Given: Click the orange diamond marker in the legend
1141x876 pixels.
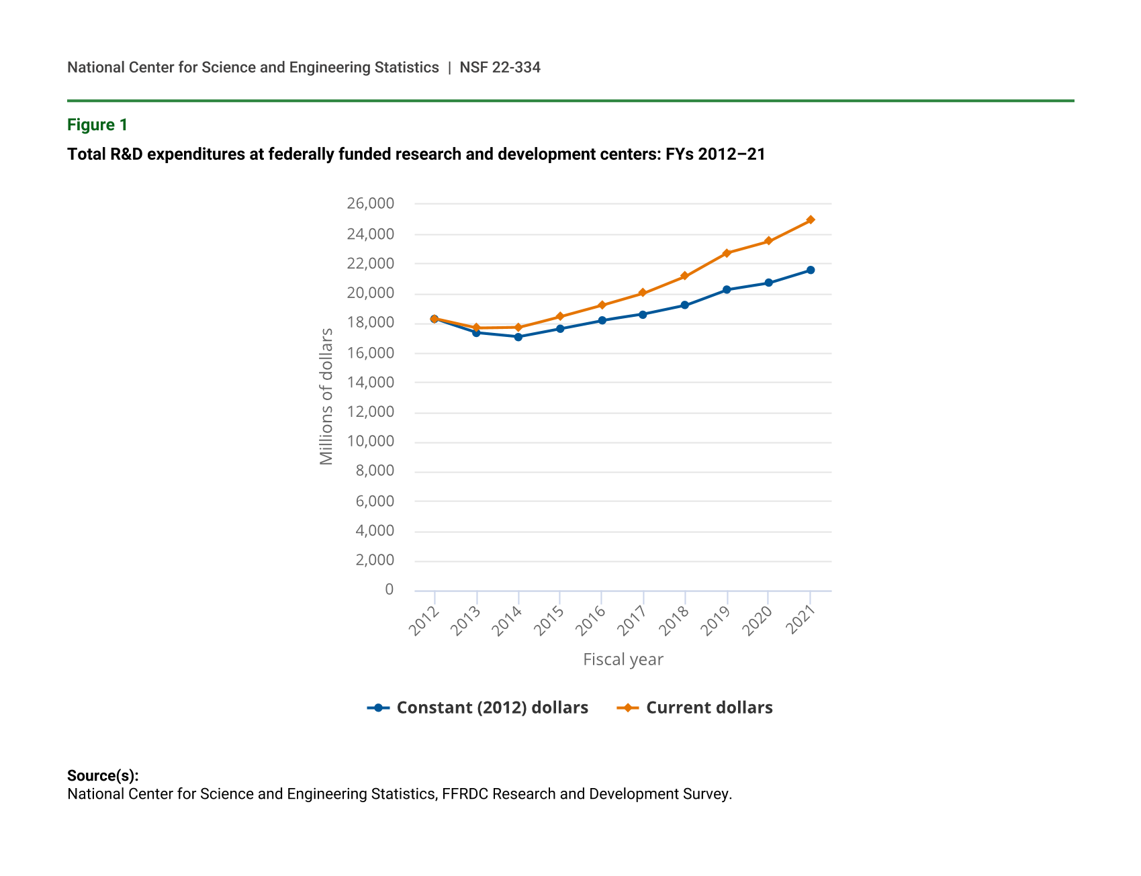Looking at the screenshot, I should [628, 708].
